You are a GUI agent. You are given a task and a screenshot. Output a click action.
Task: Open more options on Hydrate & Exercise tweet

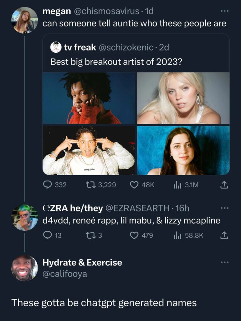coord(224,262)
